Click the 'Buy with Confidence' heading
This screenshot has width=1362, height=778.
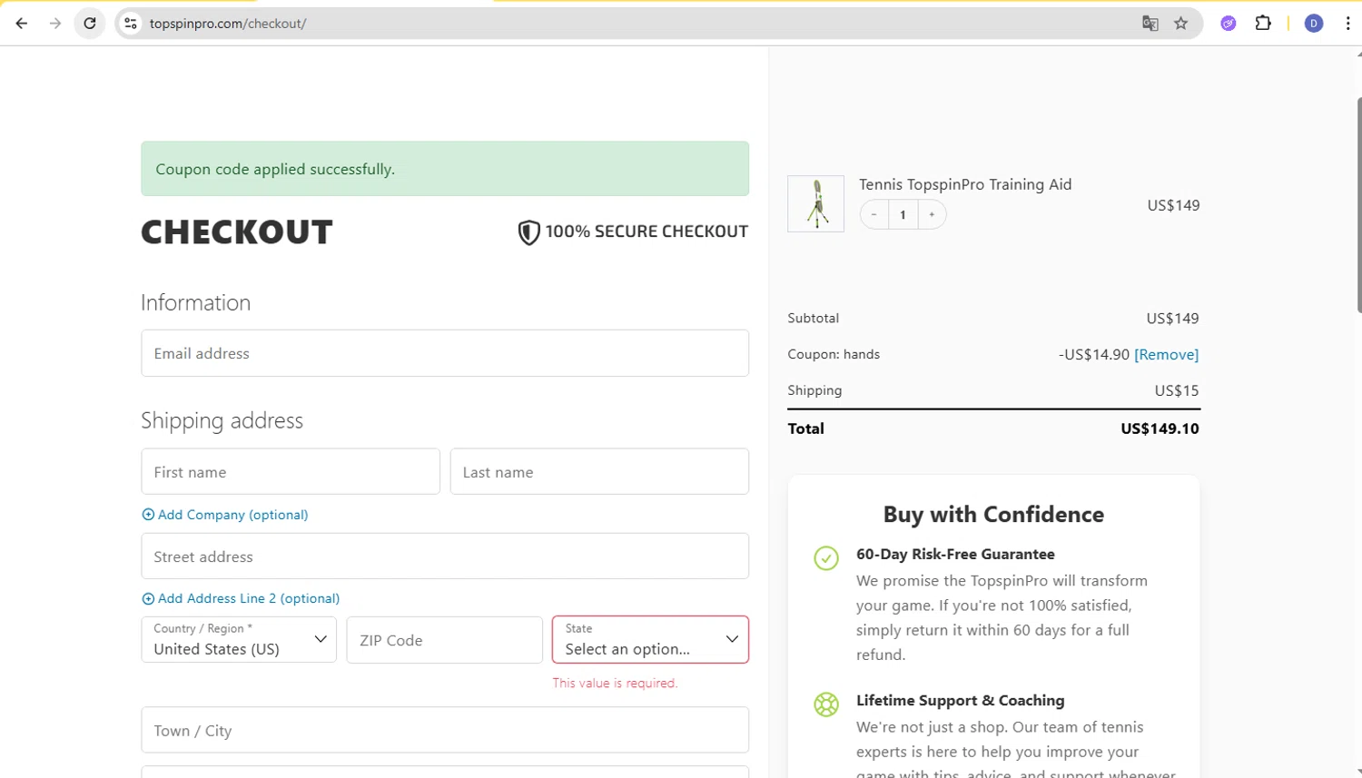click(993, 515)
